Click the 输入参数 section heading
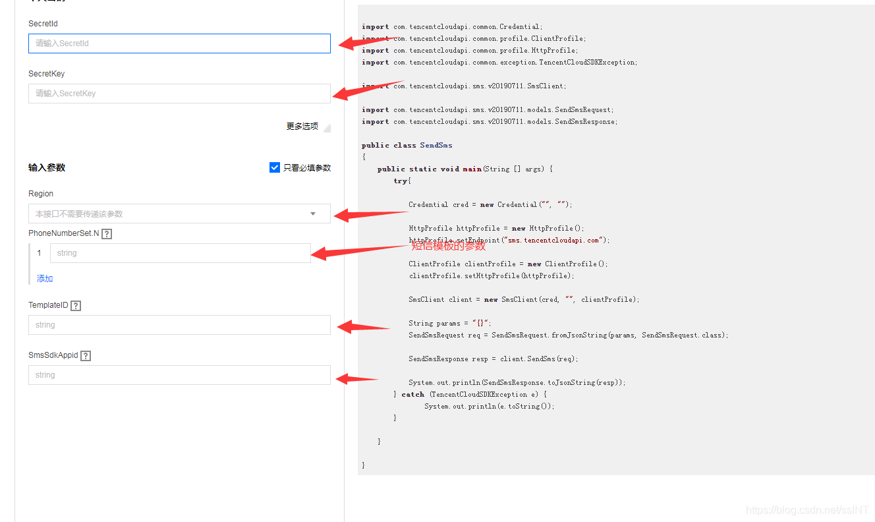 point(47,167)
